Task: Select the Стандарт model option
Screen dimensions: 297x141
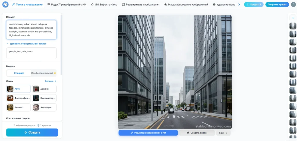Action: tap(19, 73)
